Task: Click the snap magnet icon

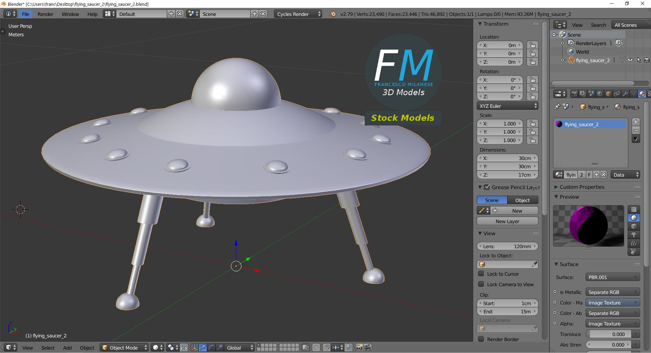Action: click(x=326, y=348)
